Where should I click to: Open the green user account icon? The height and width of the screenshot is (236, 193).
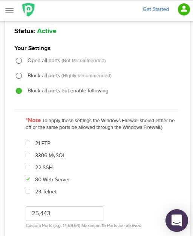pyautogui.click(x=184, y=9)
